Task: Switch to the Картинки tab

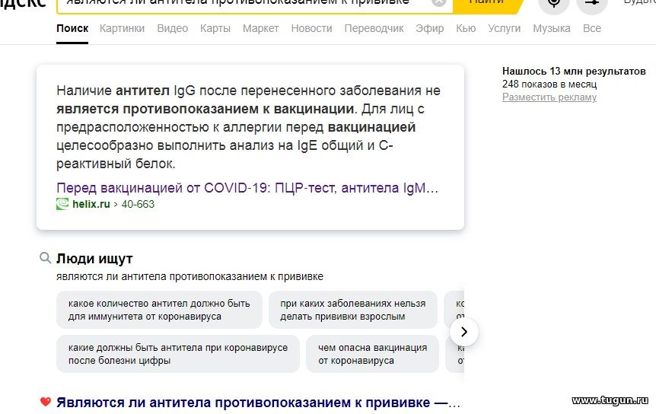Action: tap(123, 28)
